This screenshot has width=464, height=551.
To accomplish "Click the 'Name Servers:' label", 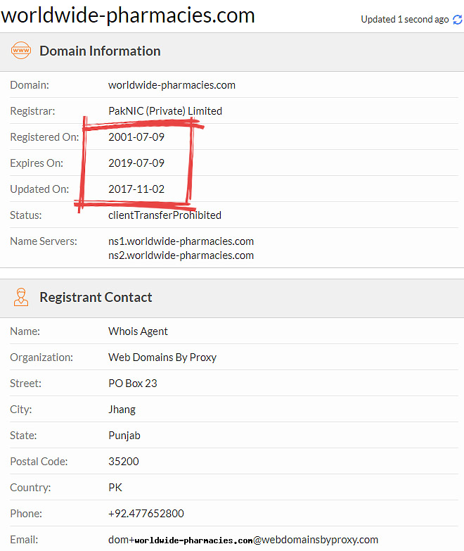I will (x=44, y=241).
